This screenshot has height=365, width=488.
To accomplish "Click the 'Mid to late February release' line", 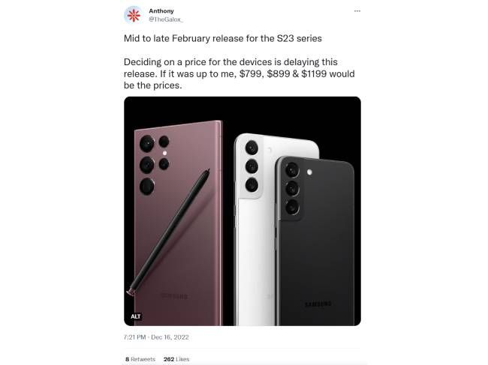I will tap(223, 38).
